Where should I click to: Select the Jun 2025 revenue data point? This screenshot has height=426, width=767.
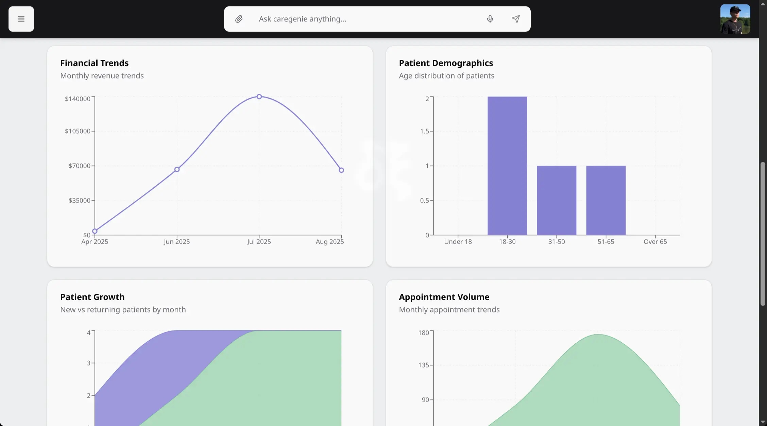tap(177, 169)
